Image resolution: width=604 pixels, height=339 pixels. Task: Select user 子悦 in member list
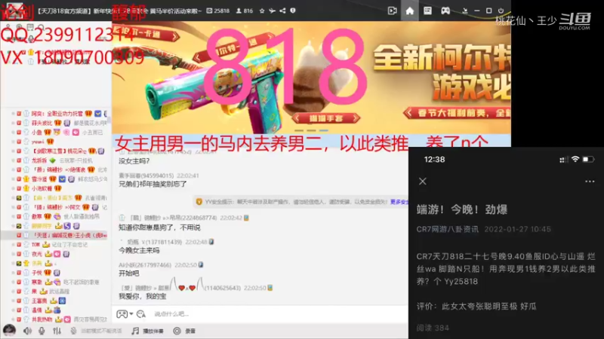tap(36, 273)
